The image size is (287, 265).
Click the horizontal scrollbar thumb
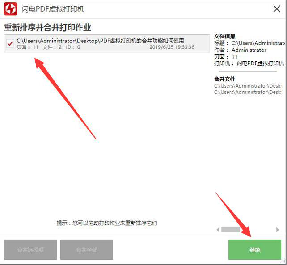[230, 230]
